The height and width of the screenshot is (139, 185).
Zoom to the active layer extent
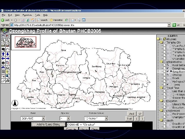coord(8,45)
